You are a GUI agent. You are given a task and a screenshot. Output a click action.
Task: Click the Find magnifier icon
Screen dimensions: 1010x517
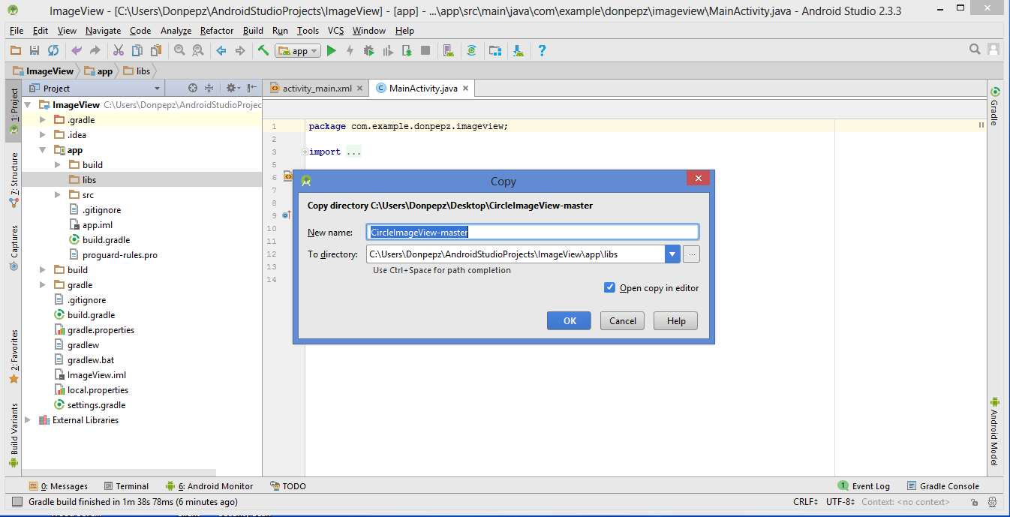coord(179,50)
